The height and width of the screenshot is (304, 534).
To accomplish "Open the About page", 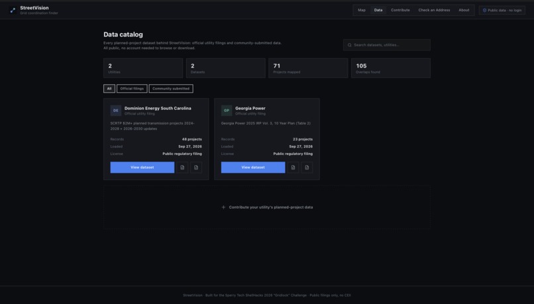I will (464, 10).
